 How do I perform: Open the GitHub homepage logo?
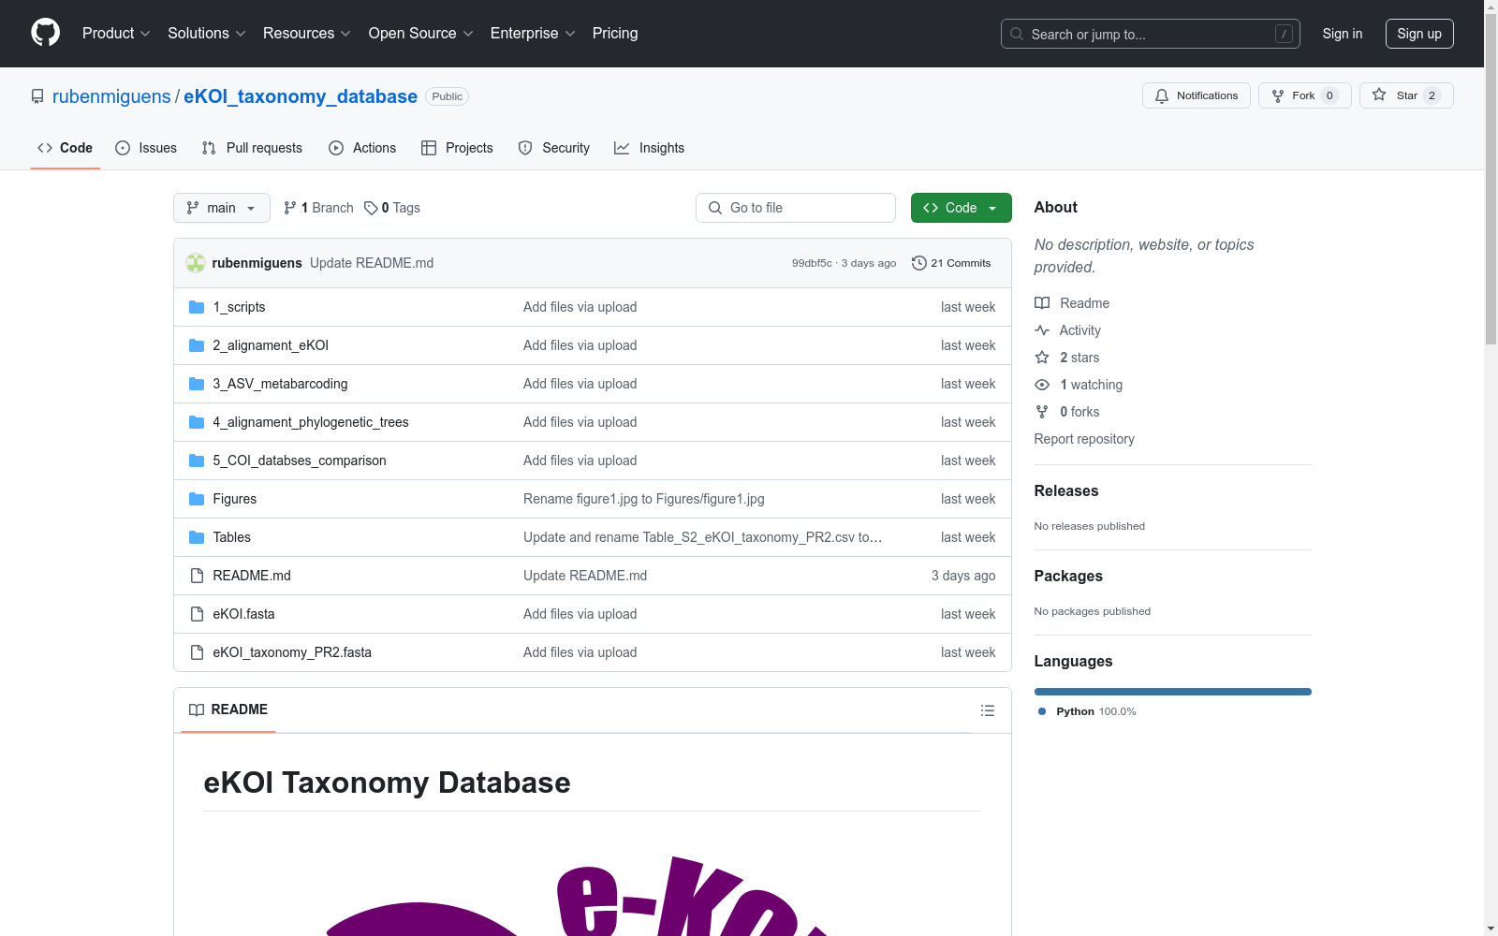point(45,33)
